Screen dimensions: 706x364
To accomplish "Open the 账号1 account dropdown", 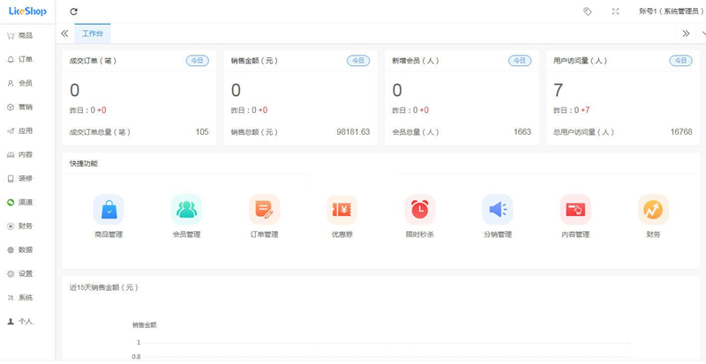I will pyautogui.click(x=671, y=11).
